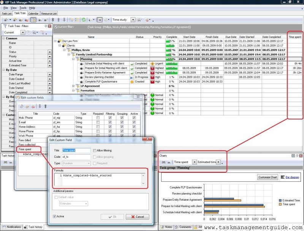Move field down in Edit custom fields toolbar
Viewport: 304px width, 231px height.
[x=40, y=106]
